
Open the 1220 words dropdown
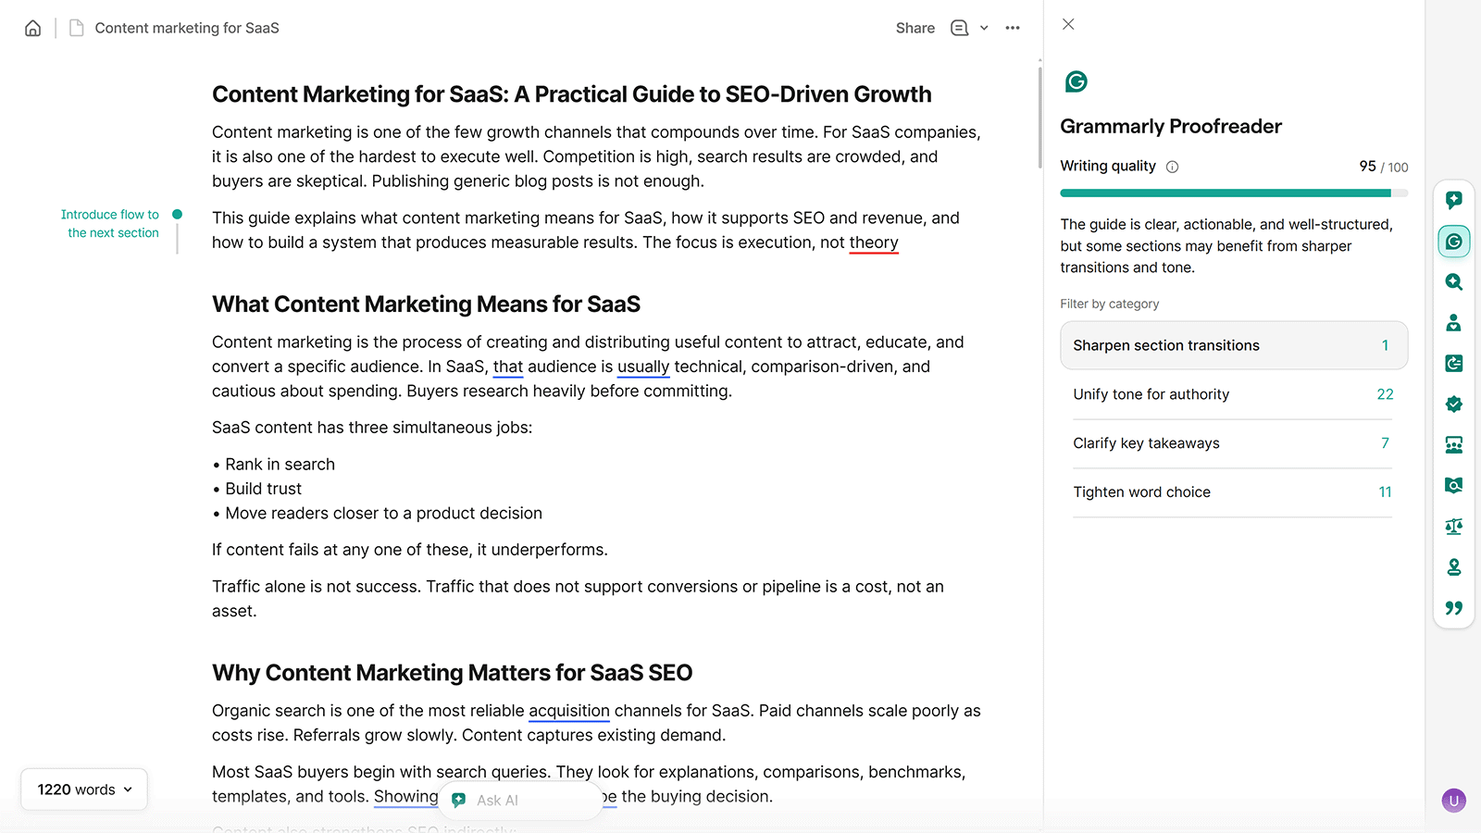83,789
